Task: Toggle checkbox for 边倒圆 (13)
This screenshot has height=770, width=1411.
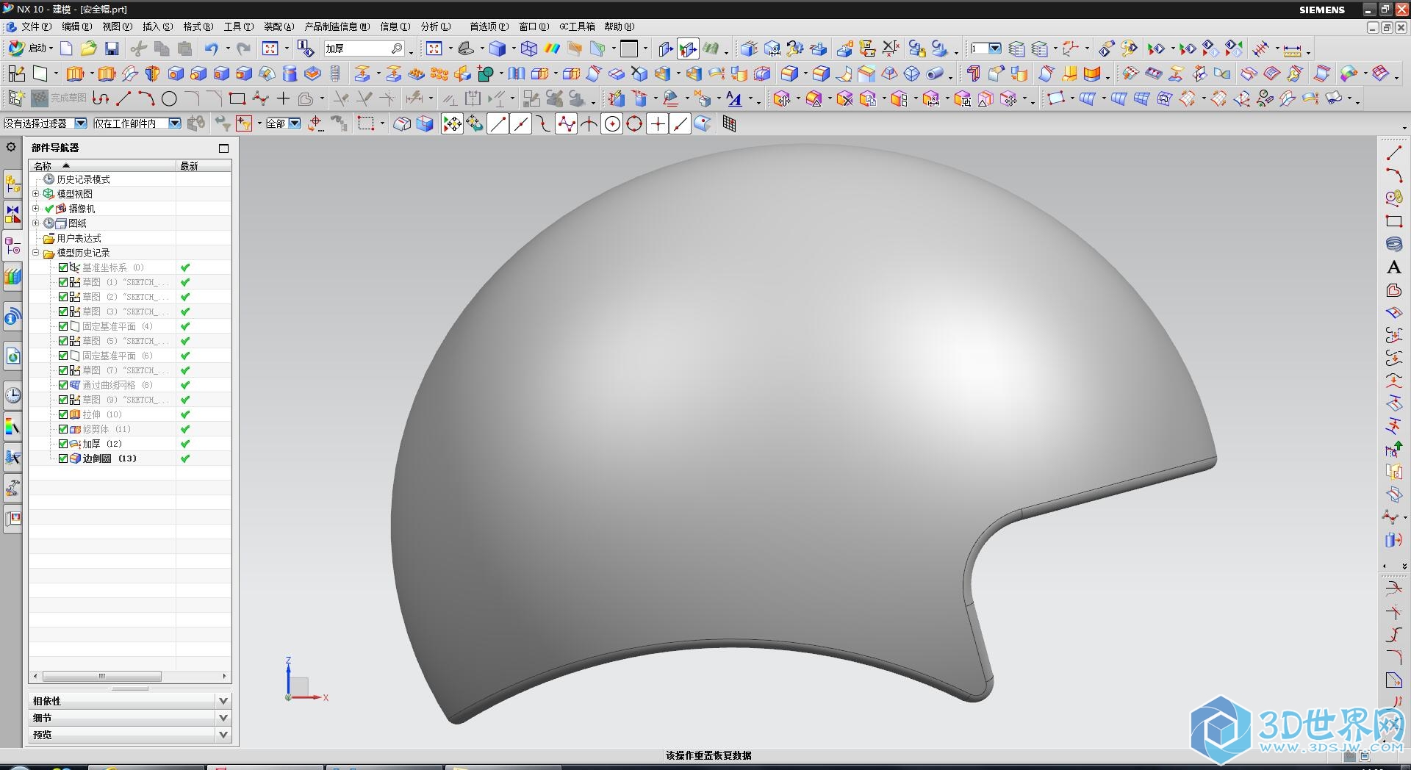Action: pos(63,458)
